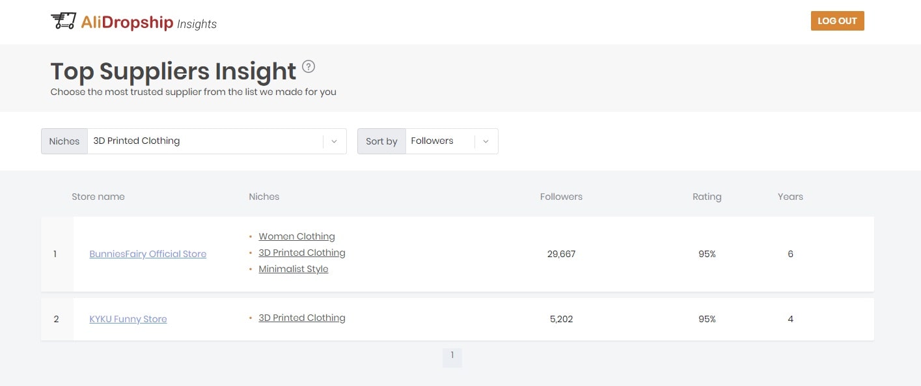Click the Followers sort selection box
The image size is (921, 386).
[439, 141]
